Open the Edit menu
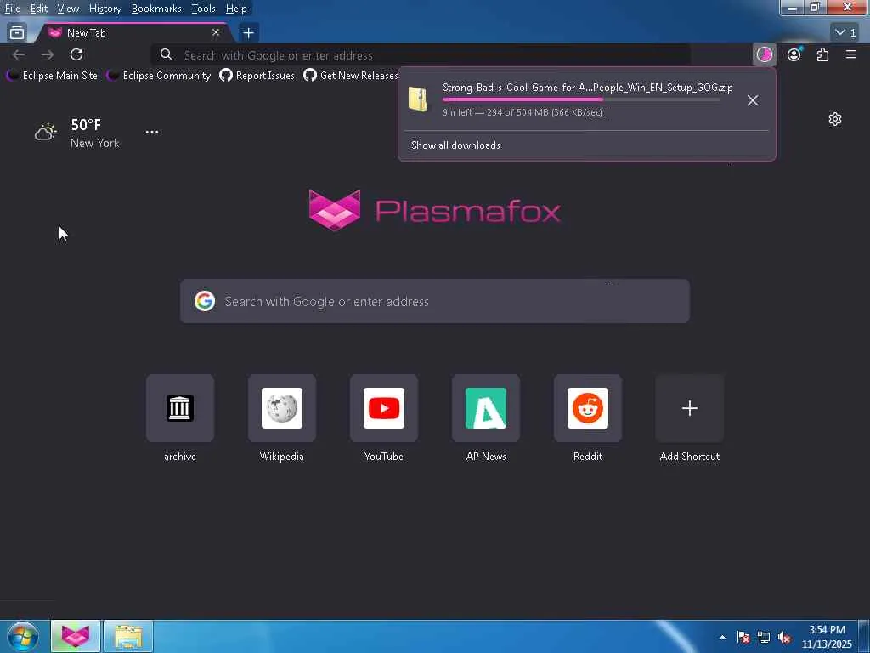Screen dimensions: 870x653 coord(39,9)
